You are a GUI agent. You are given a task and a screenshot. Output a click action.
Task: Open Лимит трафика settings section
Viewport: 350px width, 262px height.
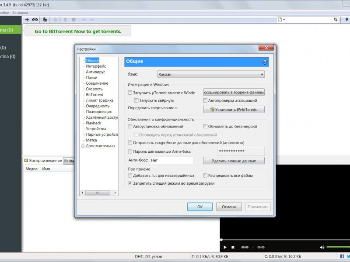pos(100,100)
